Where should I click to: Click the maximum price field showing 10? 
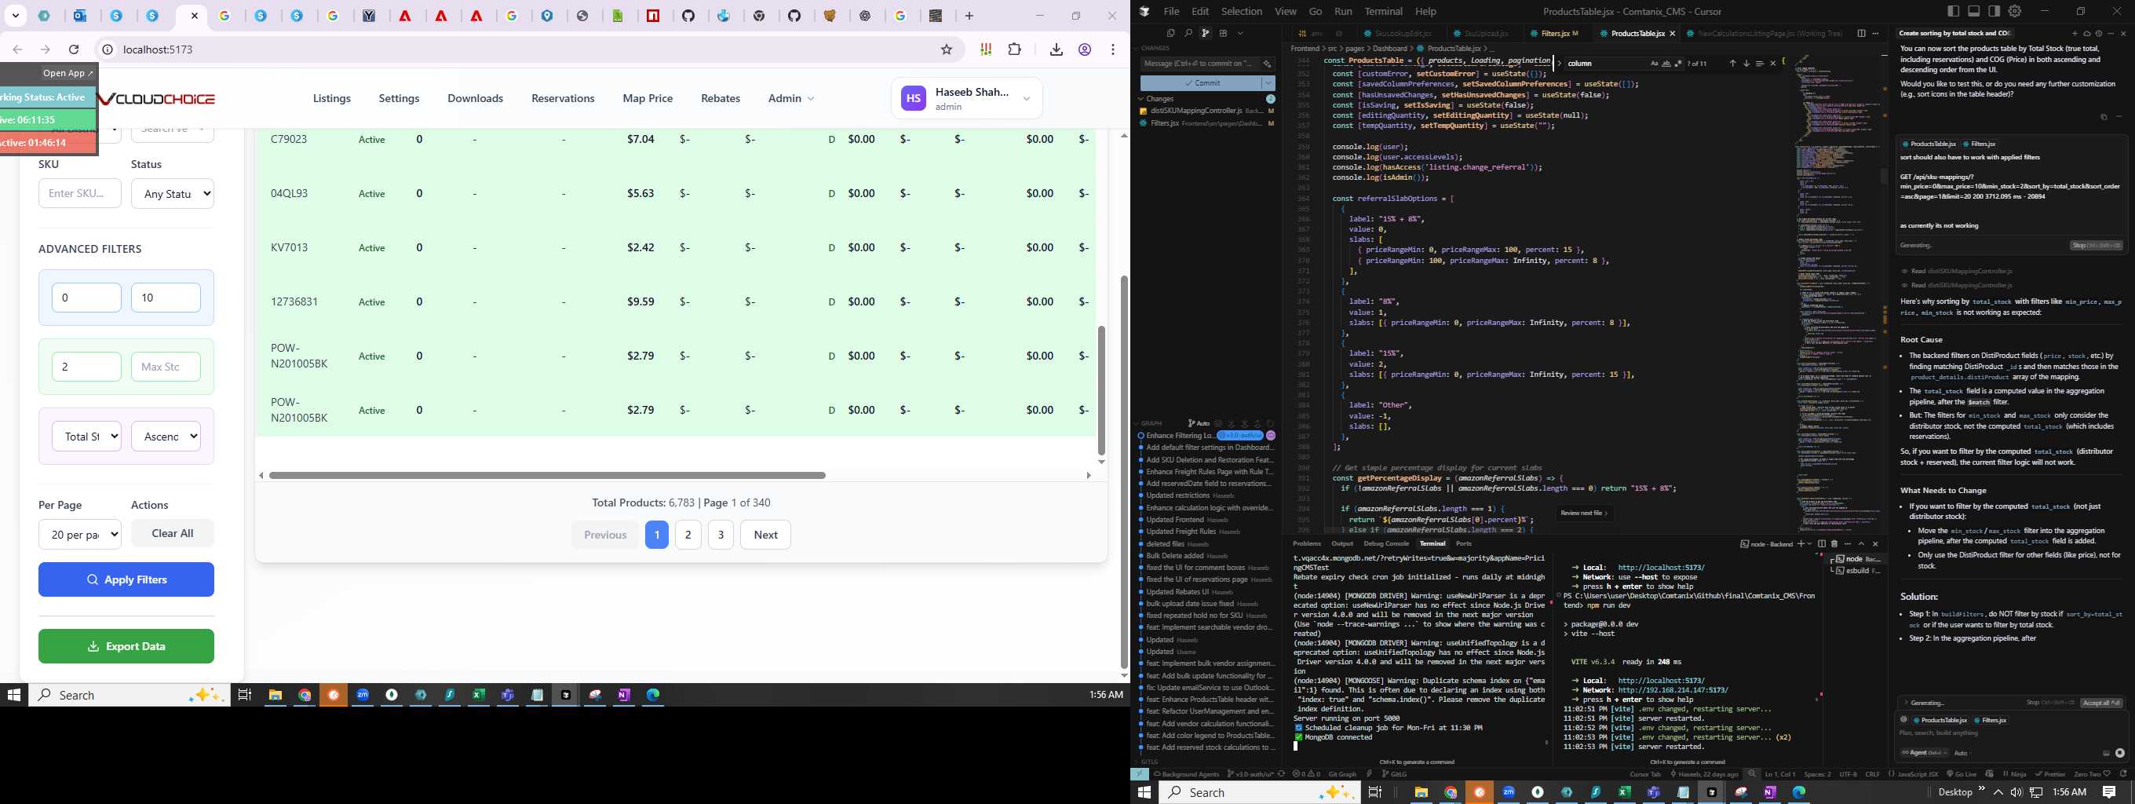166,298
